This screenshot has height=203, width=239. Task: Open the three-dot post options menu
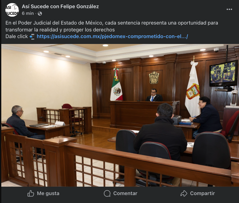229,9
